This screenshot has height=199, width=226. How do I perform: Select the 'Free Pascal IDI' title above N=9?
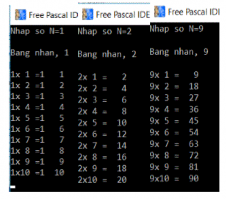(194, 12)
